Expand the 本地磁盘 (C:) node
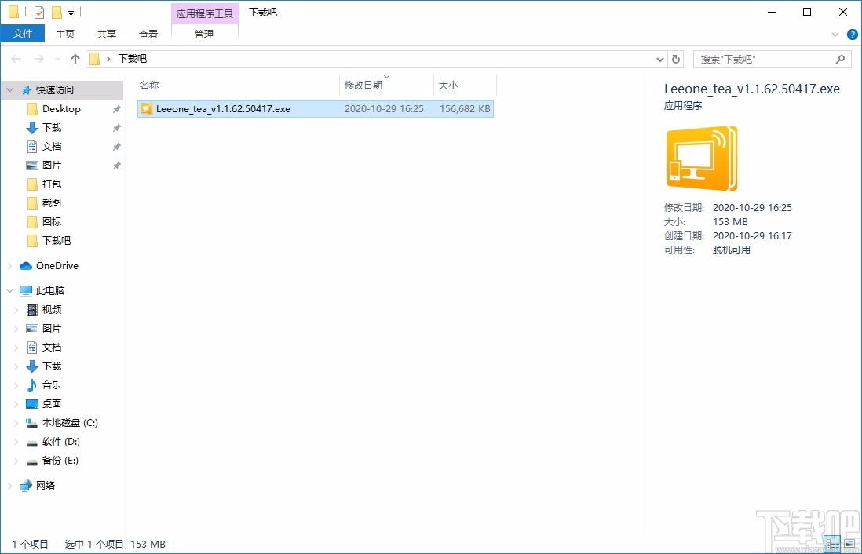This screenshot has width=862, height=554. (16, 423)
